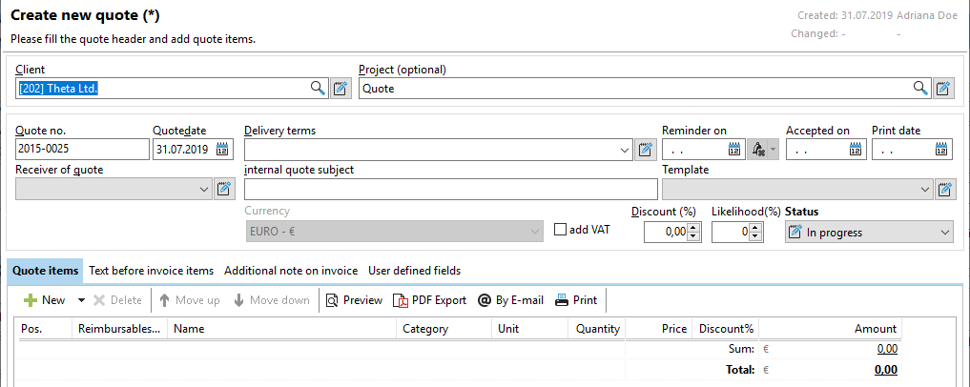This screenshot has height=387, width=970.
Task: Increase Discount (%) with up arrow
Action: pos(693,227)
